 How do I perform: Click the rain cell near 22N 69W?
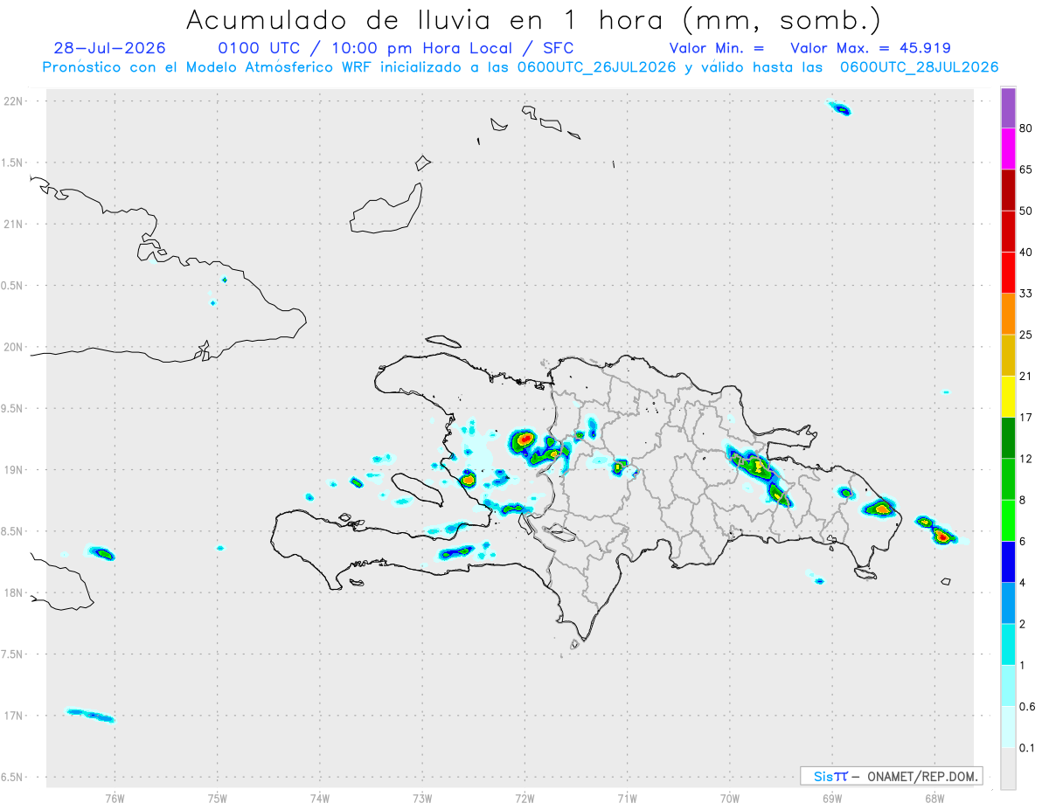click(840, 108)
